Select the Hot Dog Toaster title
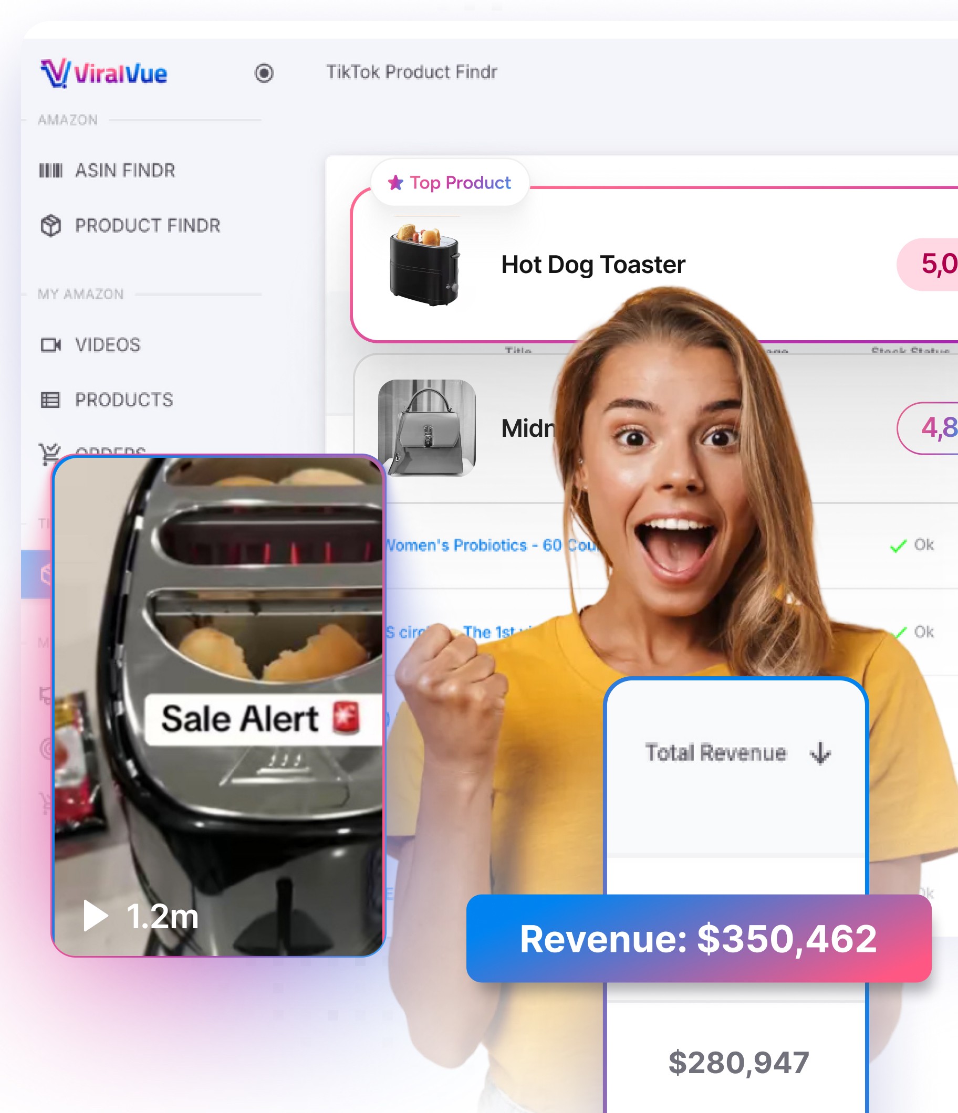 coord(593,264)
